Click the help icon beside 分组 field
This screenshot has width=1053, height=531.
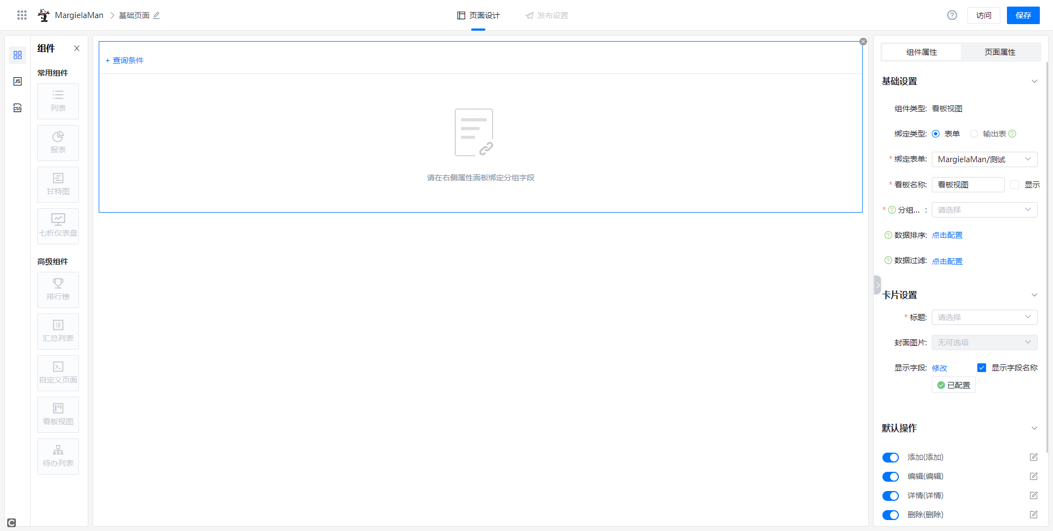892,210
